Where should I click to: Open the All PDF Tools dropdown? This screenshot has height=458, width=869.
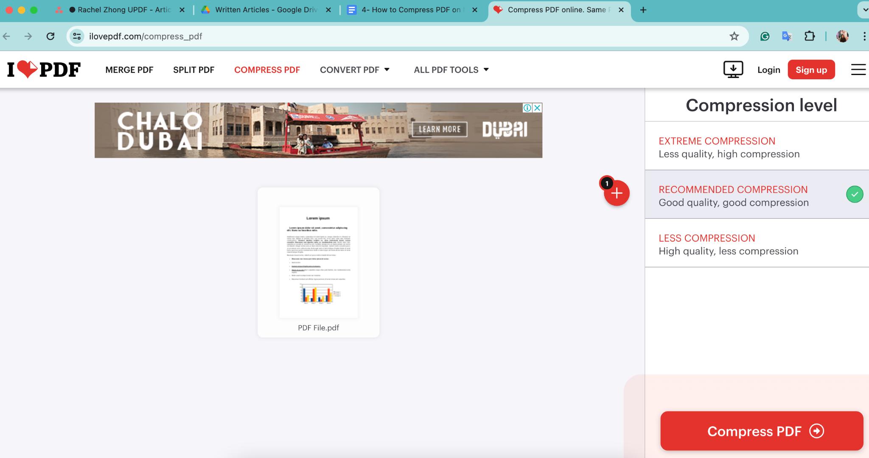(x=451, y=70)
